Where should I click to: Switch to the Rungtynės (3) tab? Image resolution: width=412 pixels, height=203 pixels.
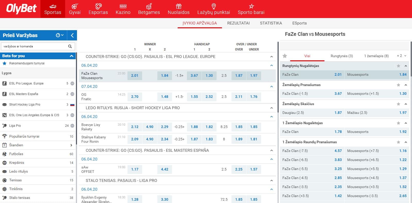click(342, 56)
